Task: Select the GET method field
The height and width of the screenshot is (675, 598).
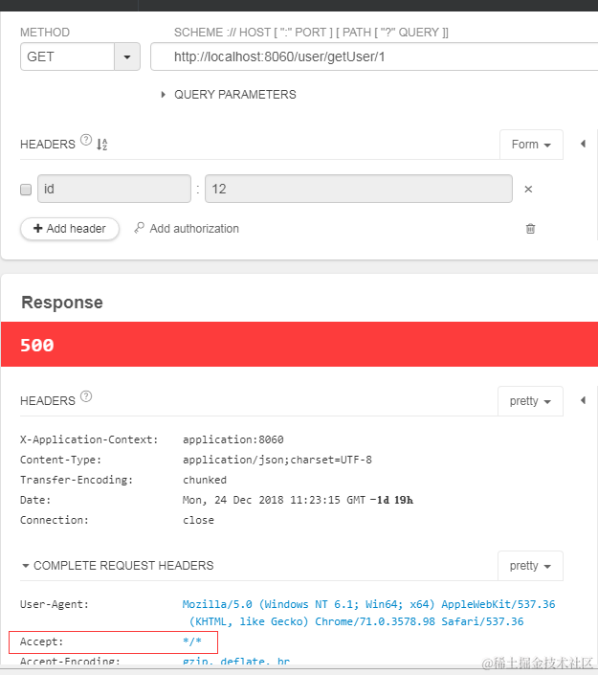Action: point(67,56)
